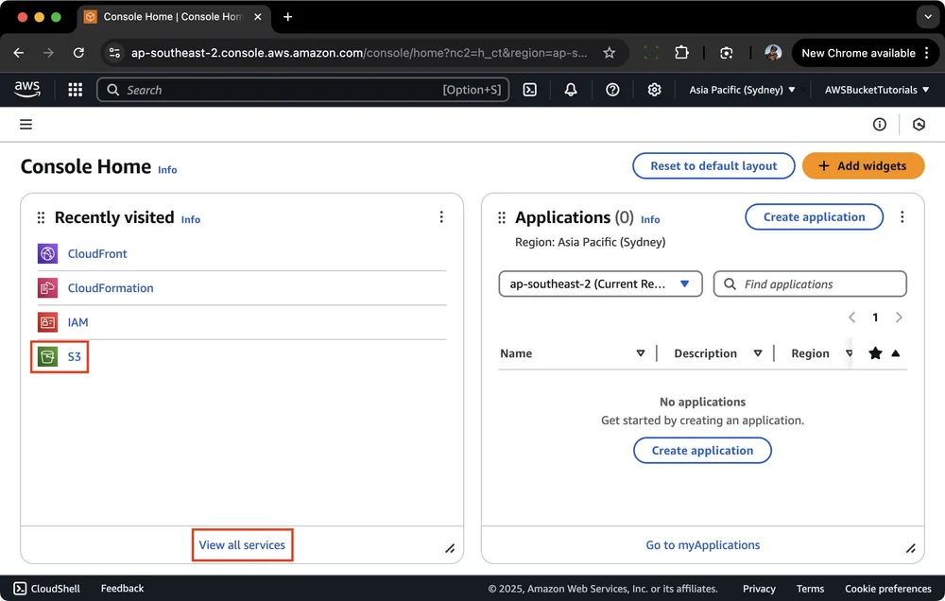Click Applications widget resize handle
945x601 pixels.
[x=911, y=548]
